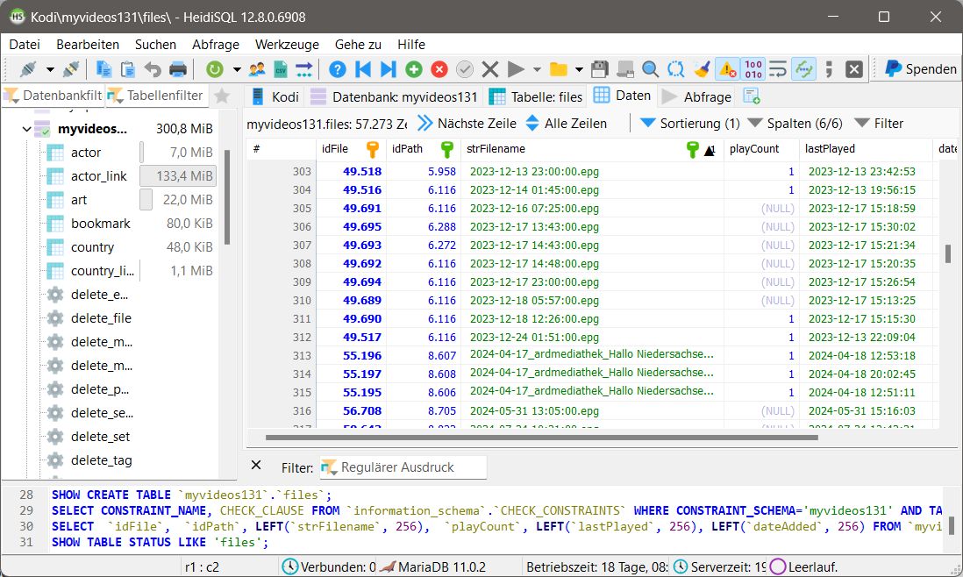
Task: Collapse the myvideos database tree node
Action: tap(25, 129)
